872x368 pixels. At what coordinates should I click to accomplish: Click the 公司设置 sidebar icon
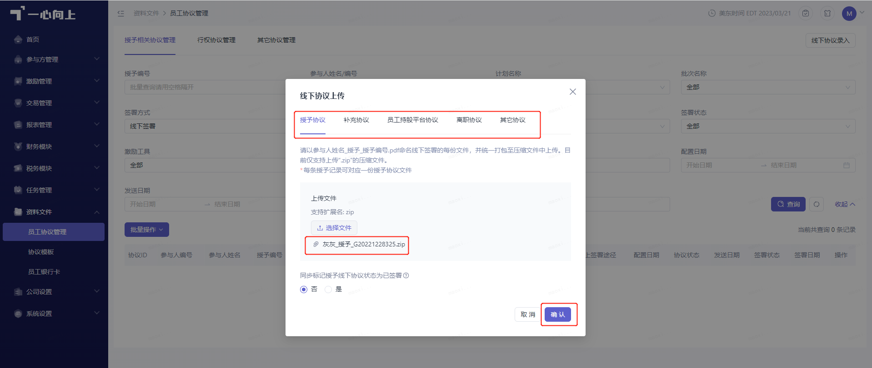(18, 292)
